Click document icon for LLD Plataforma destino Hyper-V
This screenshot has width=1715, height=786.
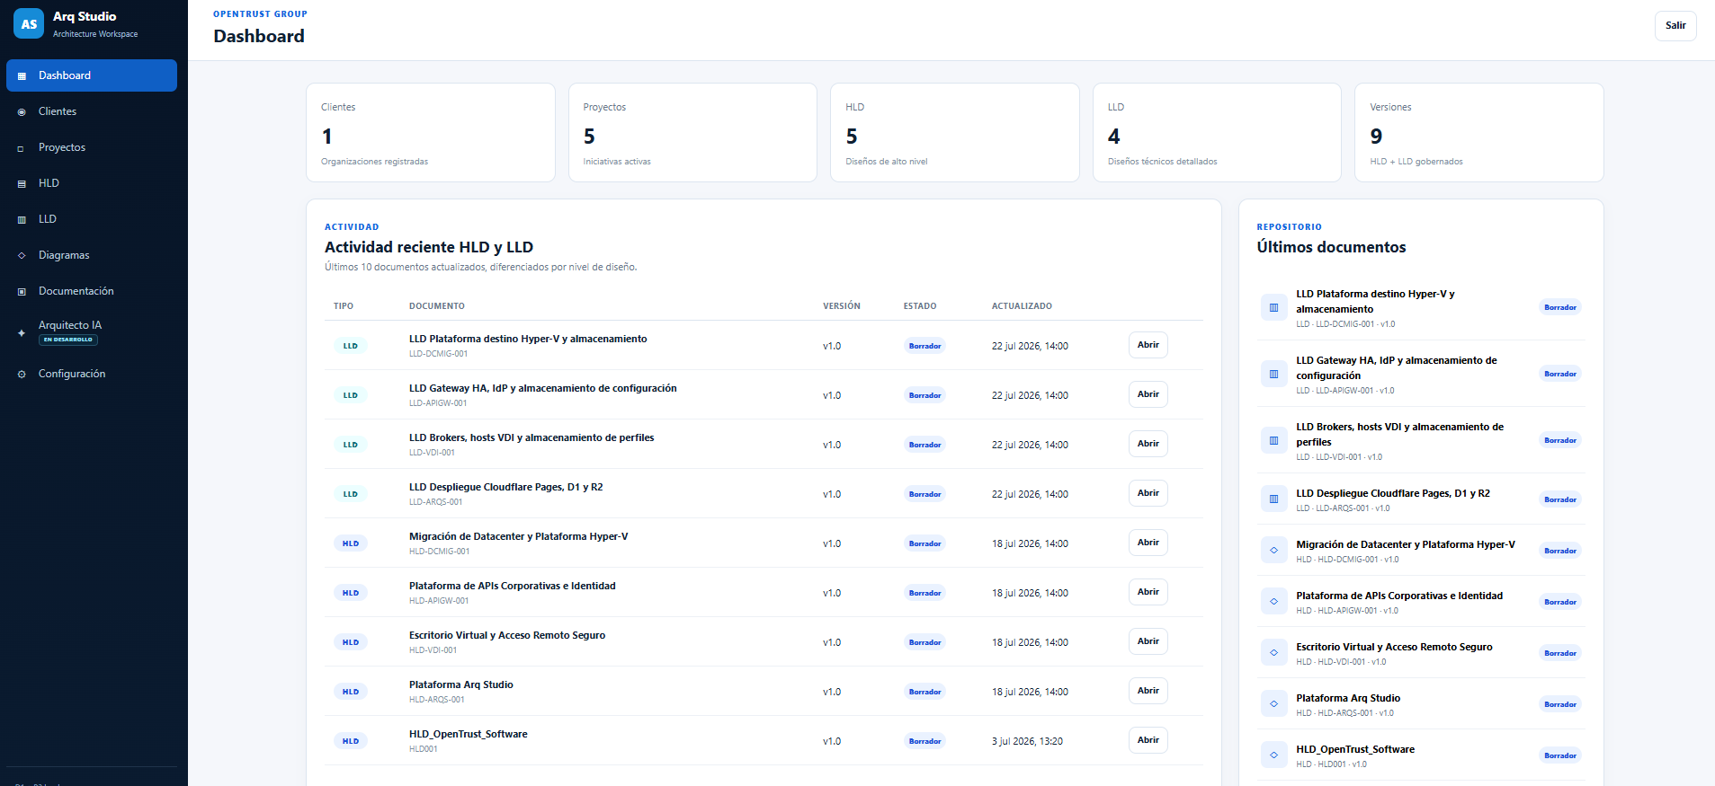coord(1273,307)
